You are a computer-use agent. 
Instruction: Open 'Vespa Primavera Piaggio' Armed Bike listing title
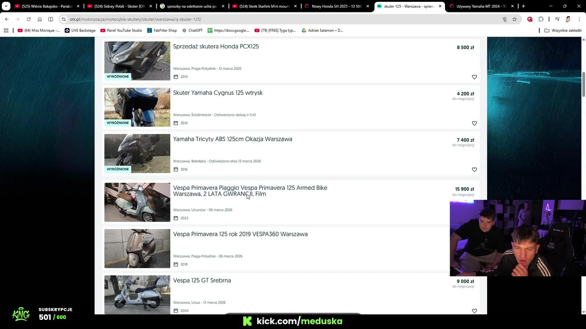[x=250, y=191]
